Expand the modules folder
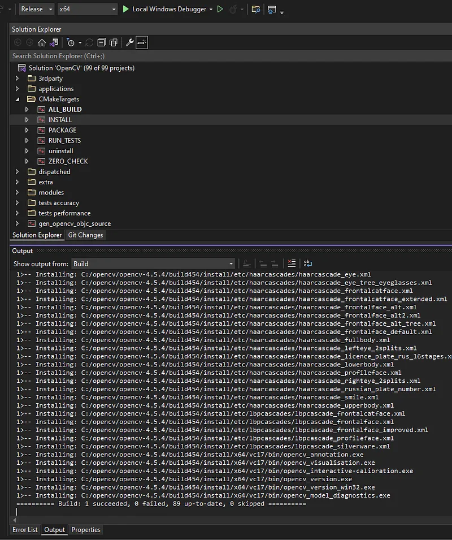Image resolution: width=452 pixels, height=540 pixels. [17, 192]
